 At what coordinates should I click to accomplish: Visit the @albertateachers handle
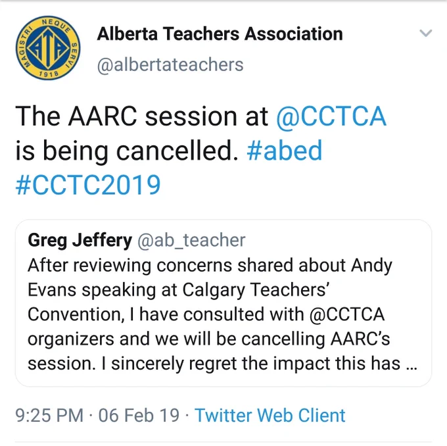coord(170,64)
